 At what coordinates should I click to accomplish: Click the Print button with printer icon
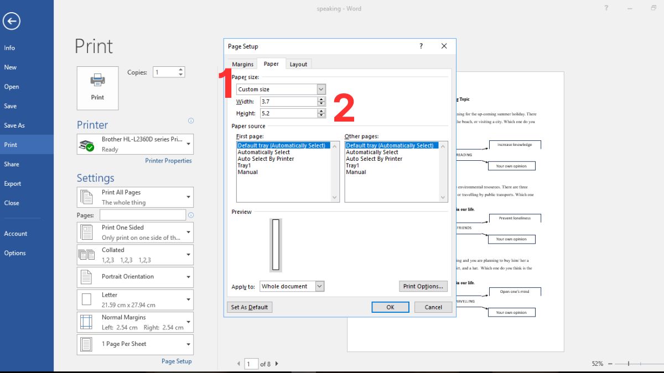[x=97, y=88]
